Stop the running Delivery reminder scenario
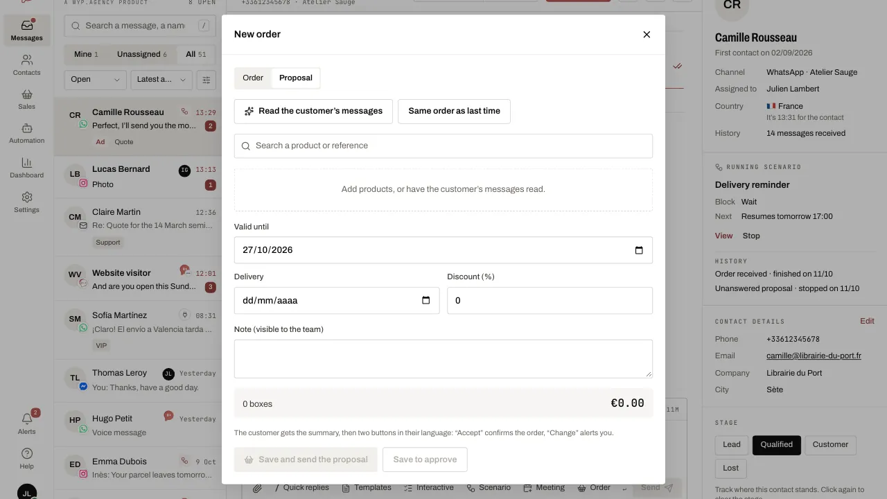The height and width of the screenshot is (499, 887). coord(751,236)
